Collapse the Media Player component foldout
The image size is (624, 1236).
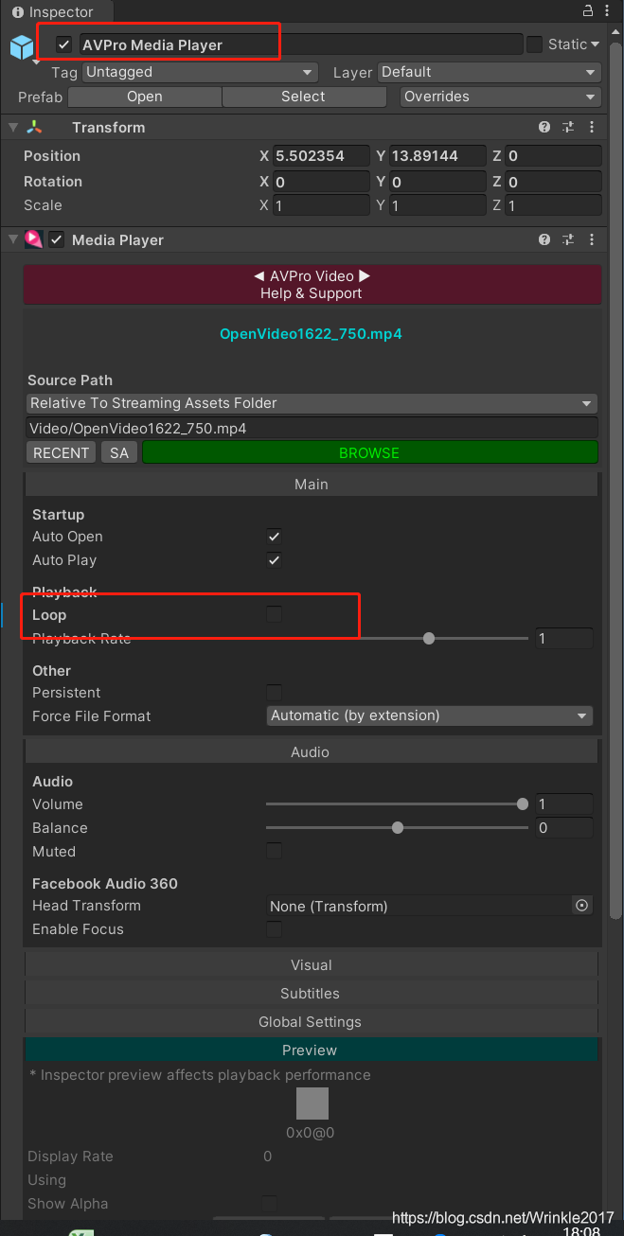pyautogui.click(x=12, y=240)
